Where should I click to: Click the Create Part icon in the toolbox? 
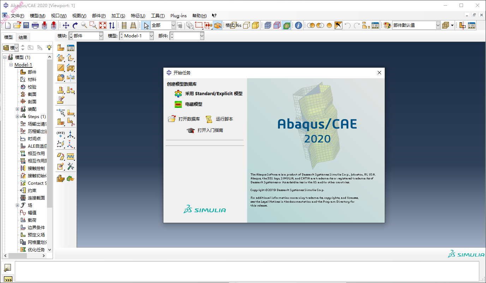click(x=61, y=48)
